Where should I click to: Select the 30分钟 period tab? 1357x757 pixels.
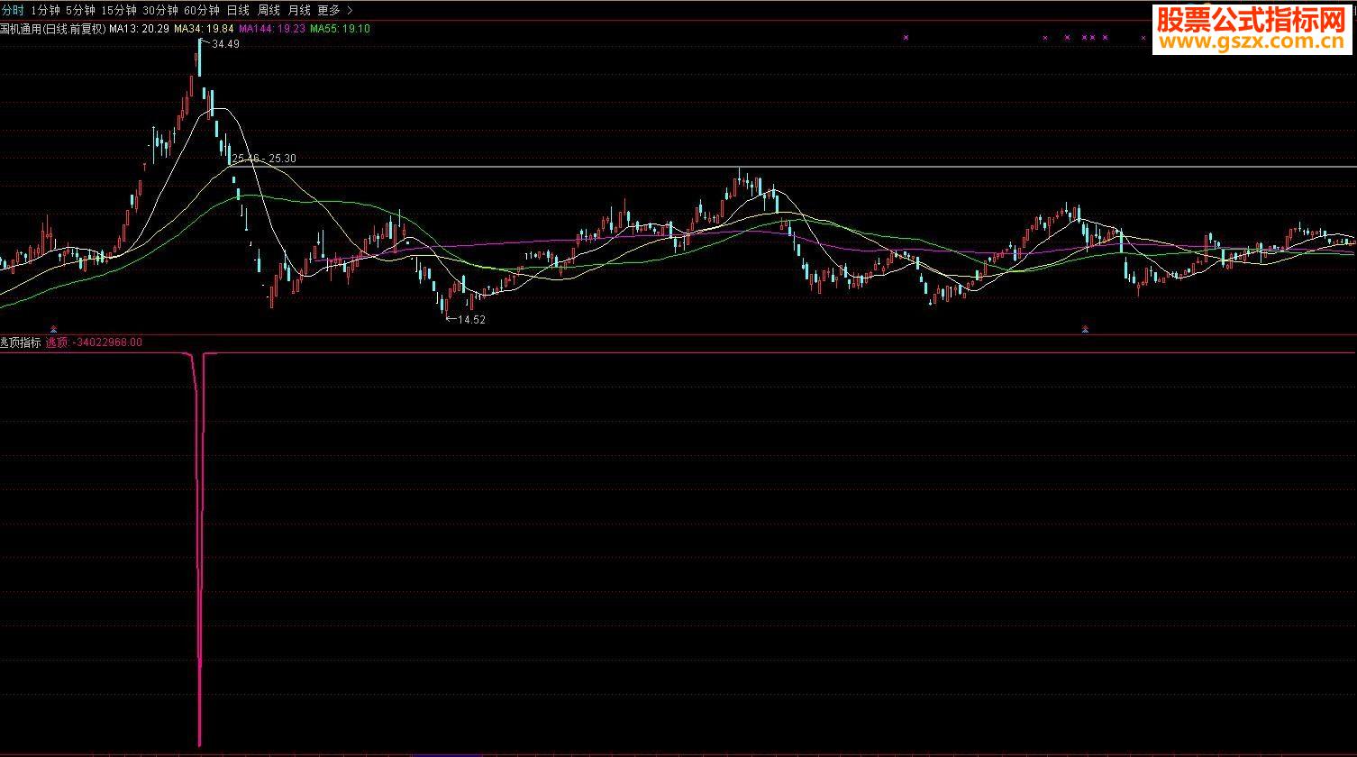point(160,11)
